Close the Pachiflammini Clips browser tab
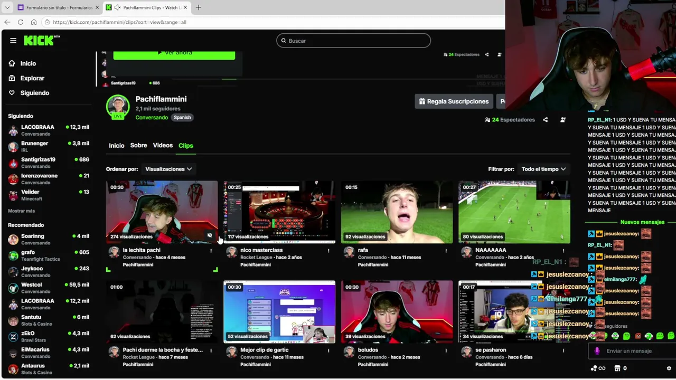 185,7
